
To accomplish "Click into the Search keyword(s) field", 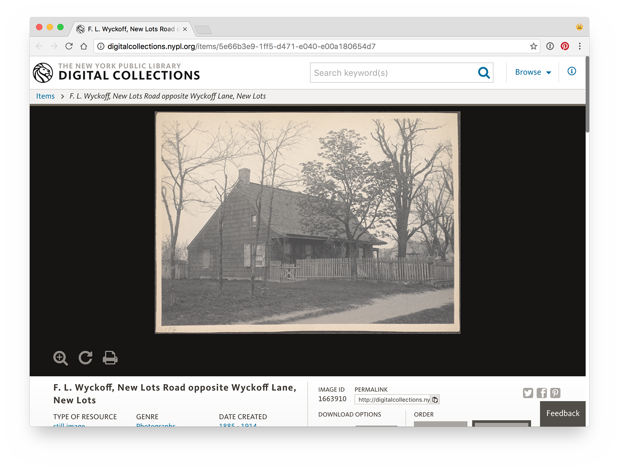I will [x=393, y=73].
